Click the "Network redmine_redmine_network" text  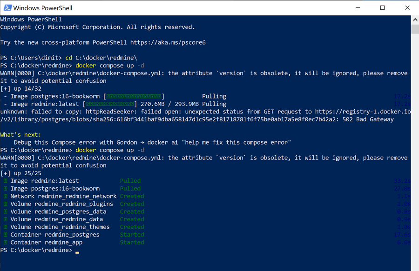tap(63, 196)
